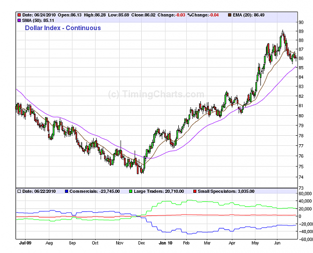Click the 'Date: 06/24/2010' text

click(x=39, y=15)
